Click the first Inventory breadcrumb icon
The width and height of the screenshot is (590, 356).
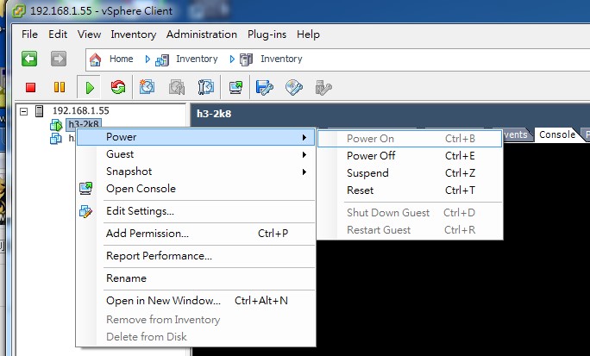click(162, 59)
